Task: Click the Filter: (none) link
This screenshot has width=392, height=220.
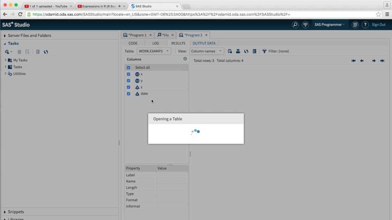Action: point(278,51)
